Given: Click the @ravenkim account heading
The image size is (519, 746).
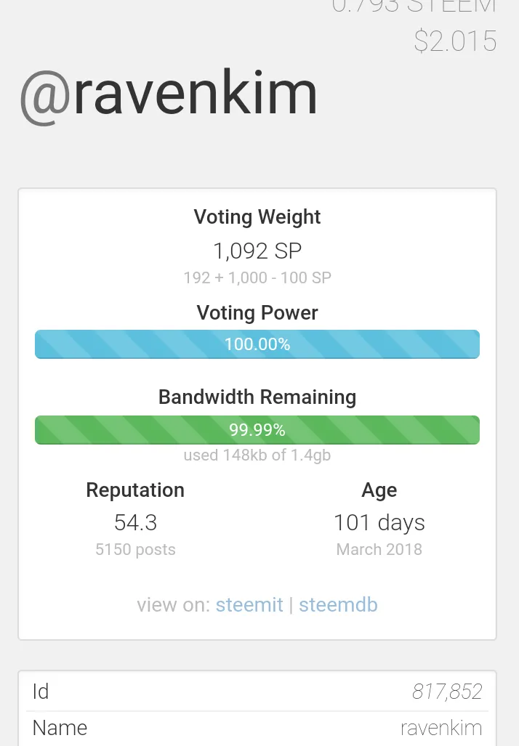Looking at the screenshot, I should [168, 94].
